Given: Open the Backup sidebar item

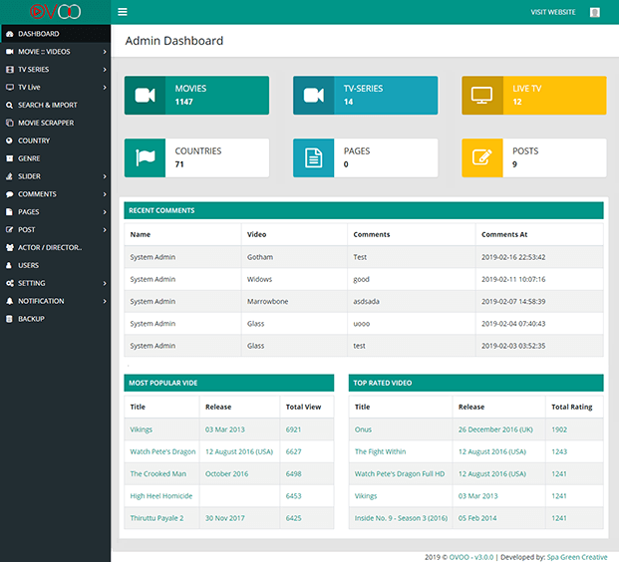Looking at the screenshot, I should (31, 319).
